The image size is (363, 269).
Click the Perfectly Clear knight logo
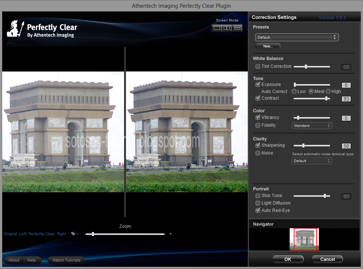[15, 29]
